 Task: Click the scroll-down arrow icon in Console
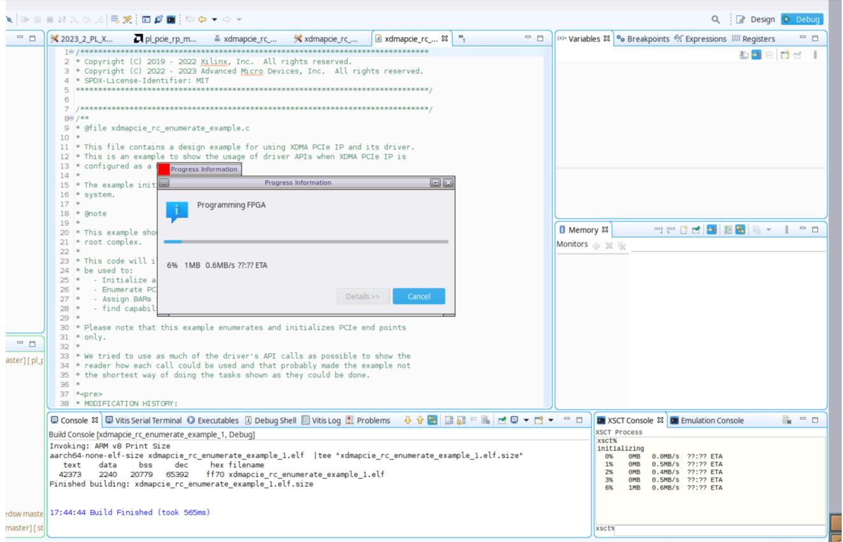(x=407, y=420)
